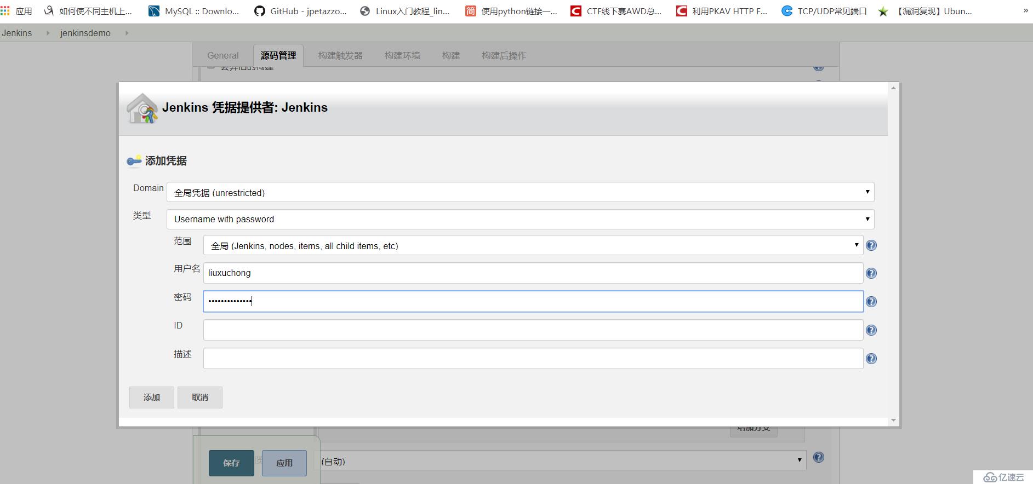Click the 保存 save button
Screen dimensions: 1033x484
(x=231, y=463)
